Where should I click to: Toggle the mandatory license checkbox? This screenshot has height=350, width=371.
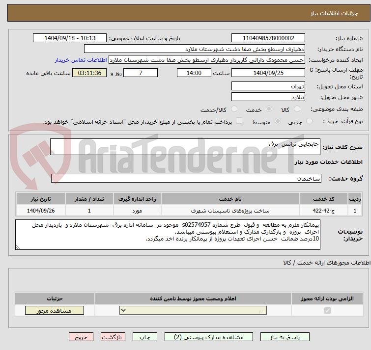(x=327, y=310)
